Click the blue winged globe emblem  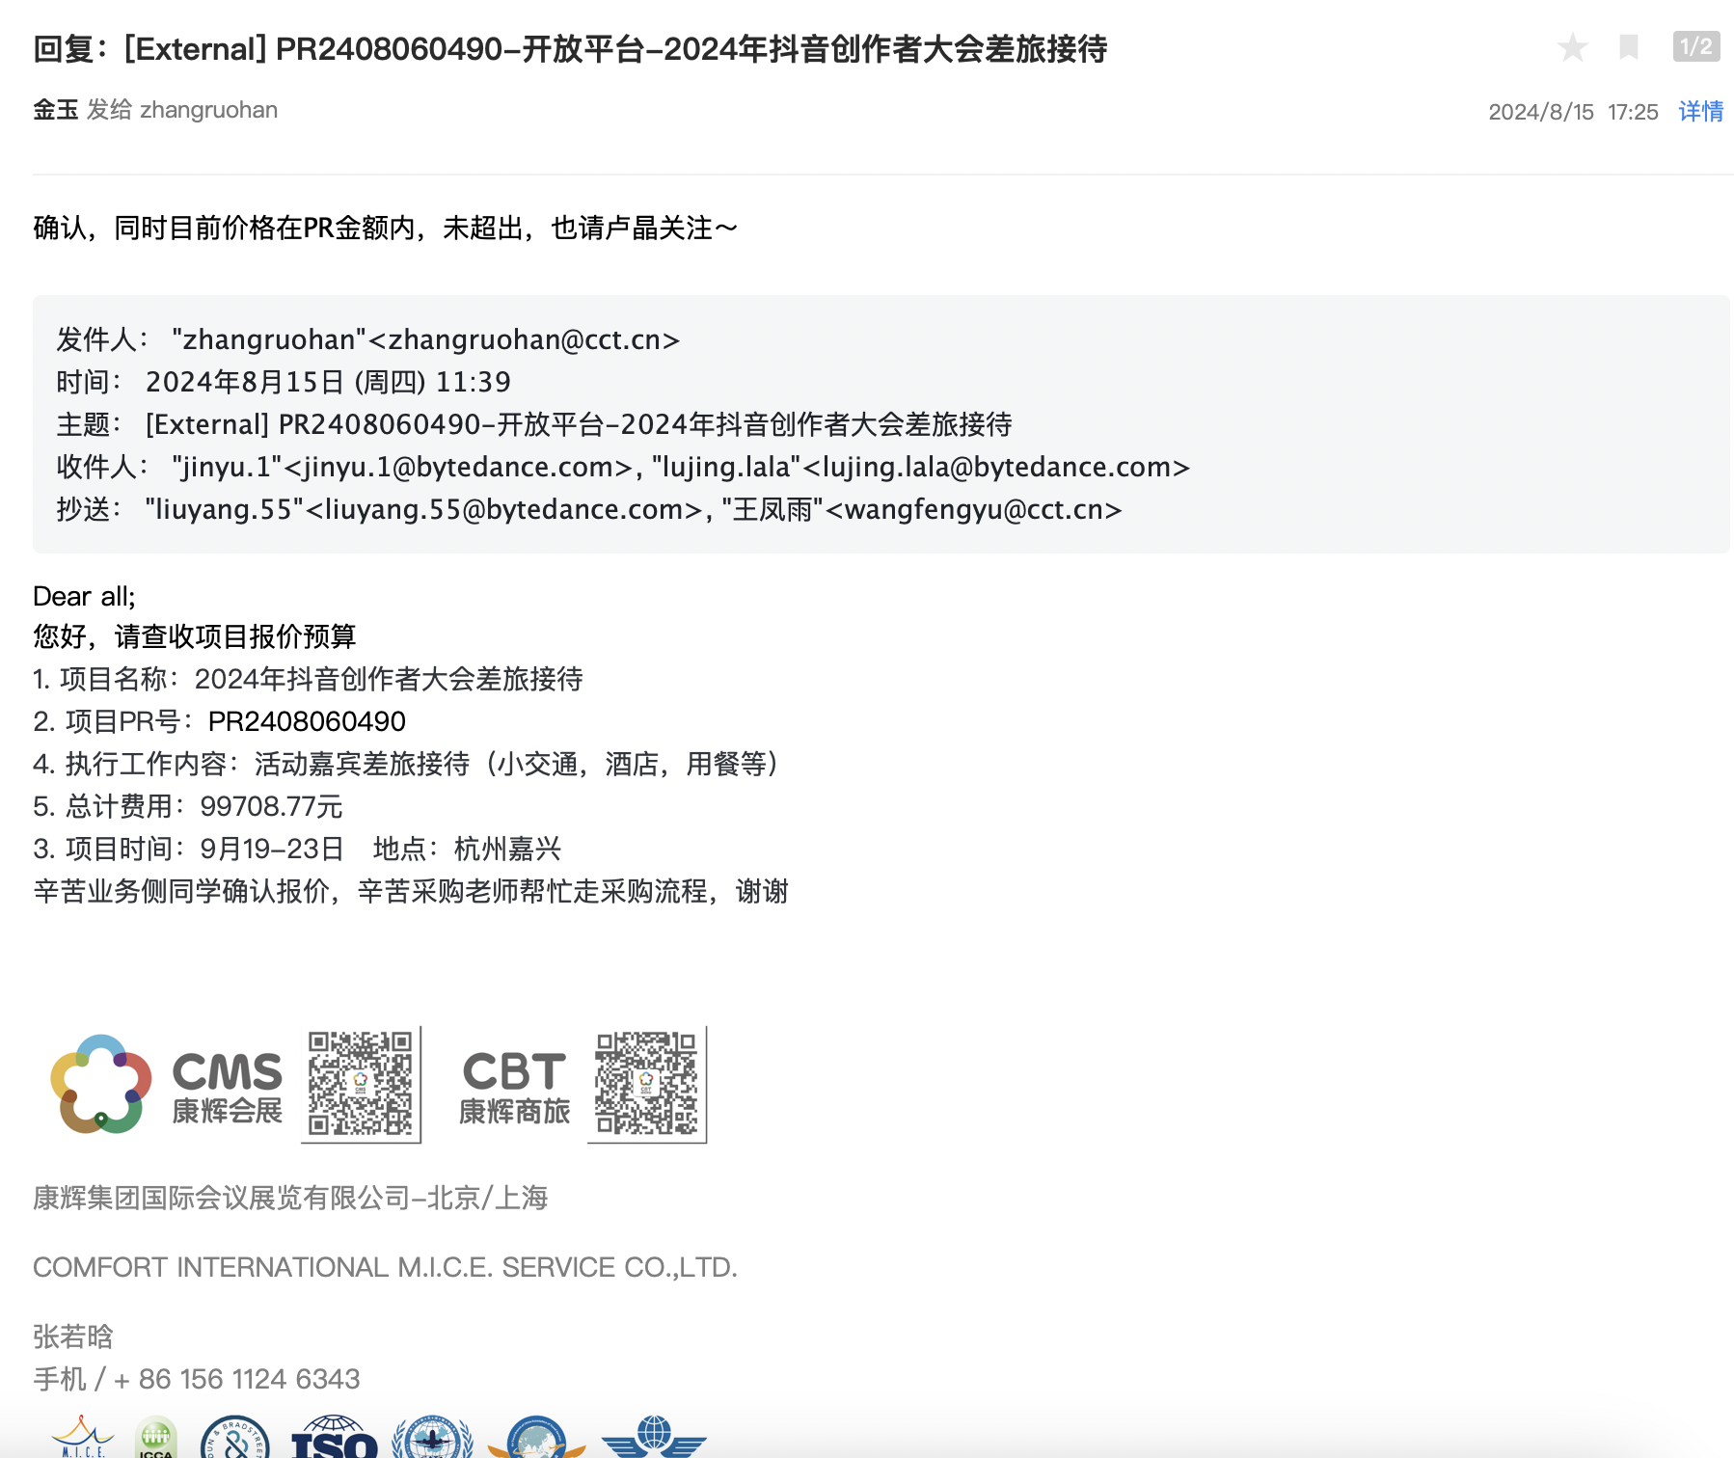tap(654, 1438)
